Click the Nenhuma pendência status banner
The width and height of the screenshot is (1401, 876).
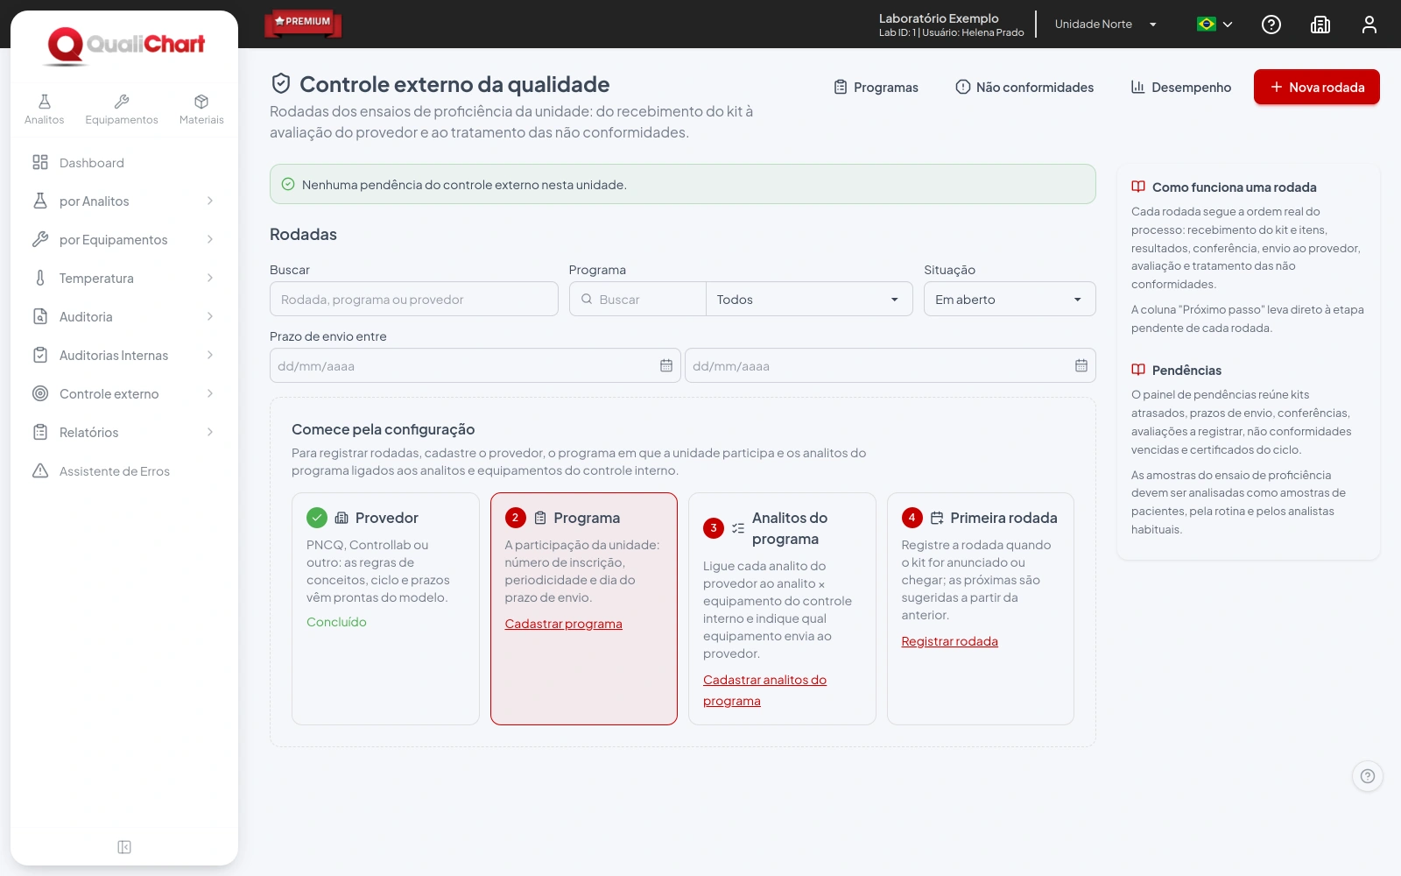pyautogui.click(x=683, y=184)
